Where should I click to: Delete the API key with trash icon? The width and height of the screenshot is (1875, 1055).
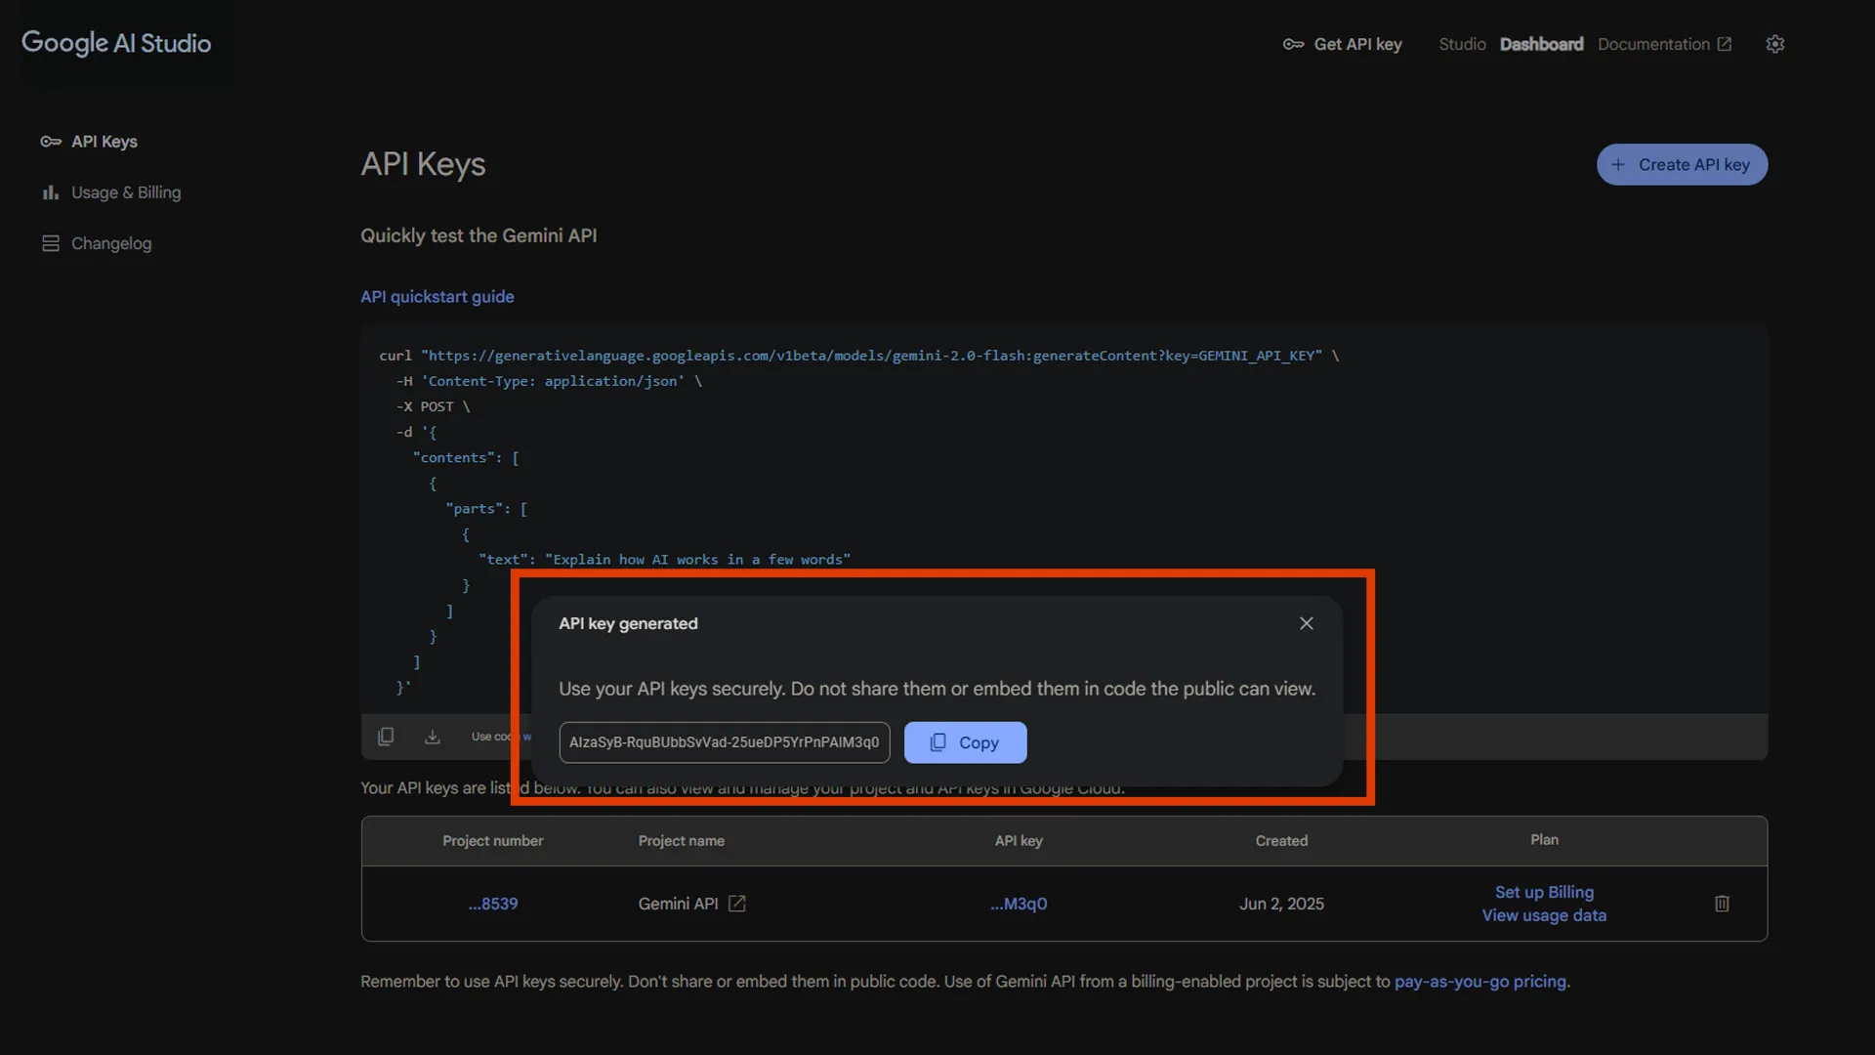(1722, 904)
